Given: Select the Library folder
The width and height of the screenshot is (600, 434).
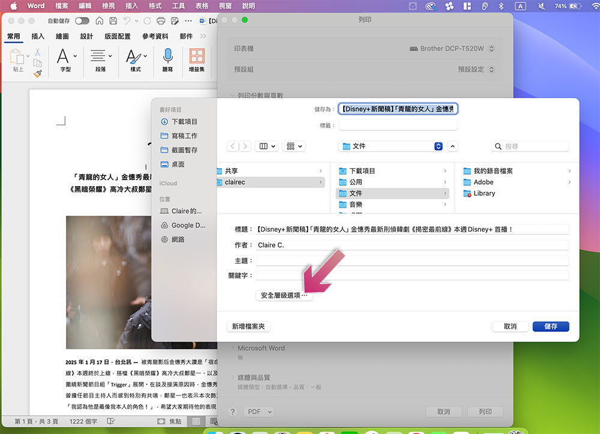Looking at the screenshot, I should (517, 193).
